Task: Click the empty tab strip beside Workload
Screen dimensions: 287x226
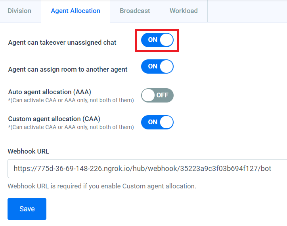Action: click(247, 11)
